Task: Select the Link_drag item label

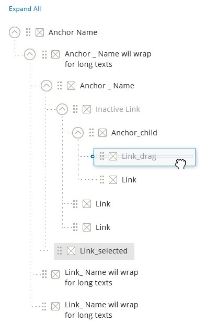Action: 139,156
